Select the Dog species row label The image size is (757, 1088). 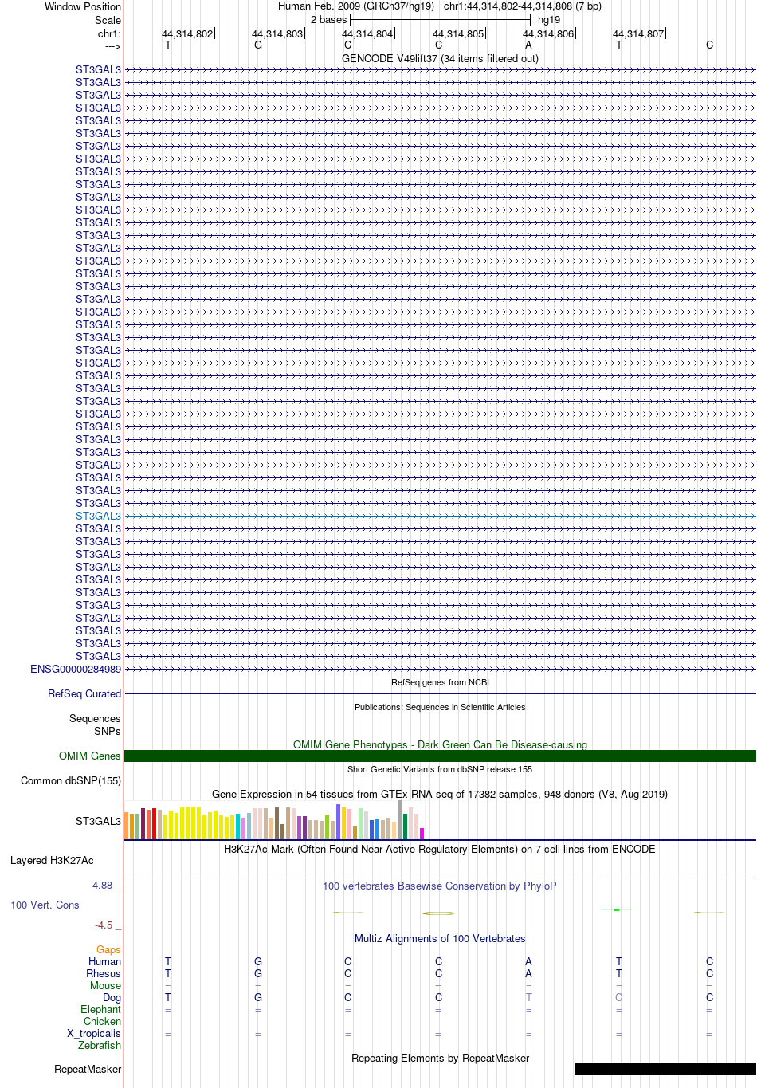pyautogui.click(x=112, y=997)
